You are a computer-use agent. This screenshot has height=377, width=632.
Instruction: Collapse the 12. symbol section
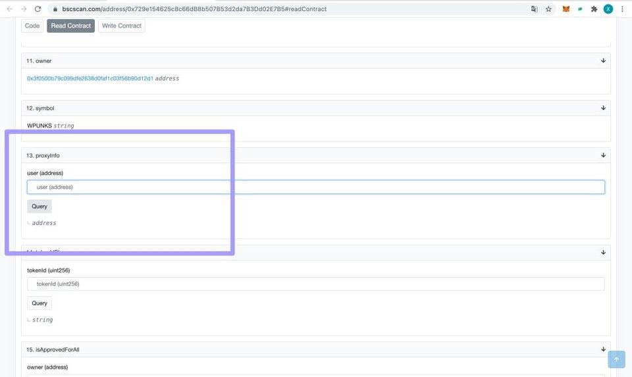603,108
